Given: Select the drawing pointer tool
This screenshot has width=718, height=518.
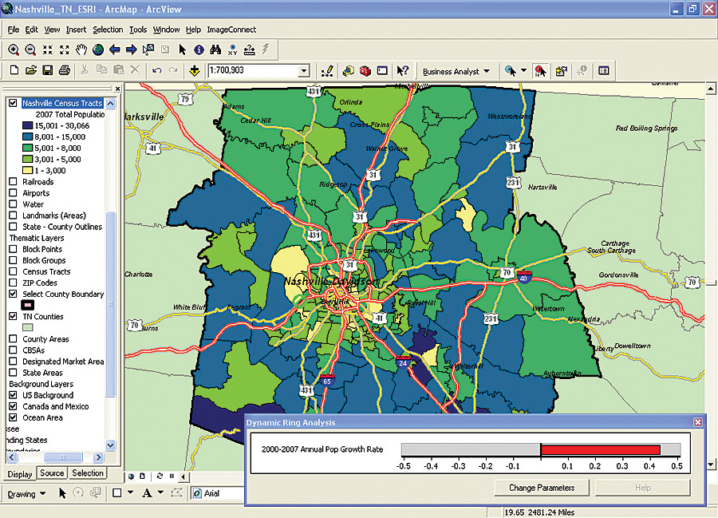Looking at the screenshot, I should (62, 493).
